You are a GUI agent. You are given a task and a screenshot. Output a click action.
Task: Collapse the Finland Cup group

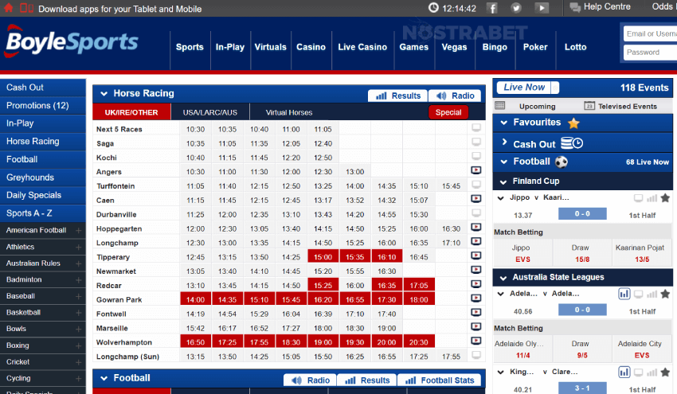(x=503, y=181)
